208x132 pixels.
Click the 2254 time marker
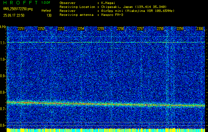(81, 29)
